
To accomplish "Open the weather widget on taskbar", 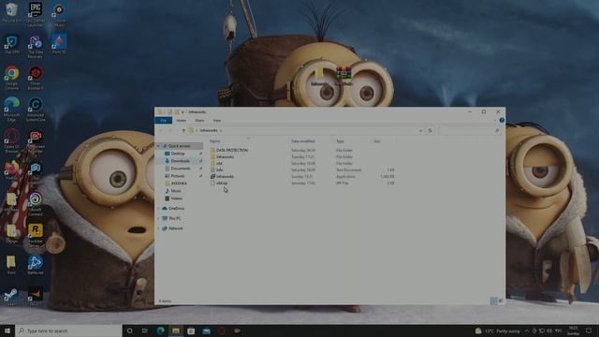I will pos(497,330).
